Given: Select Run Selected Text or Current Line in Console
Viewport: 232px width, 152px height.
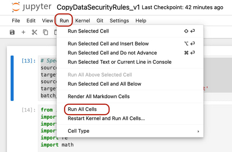Looking at the screenshot, I should click(x=130, y=62).
